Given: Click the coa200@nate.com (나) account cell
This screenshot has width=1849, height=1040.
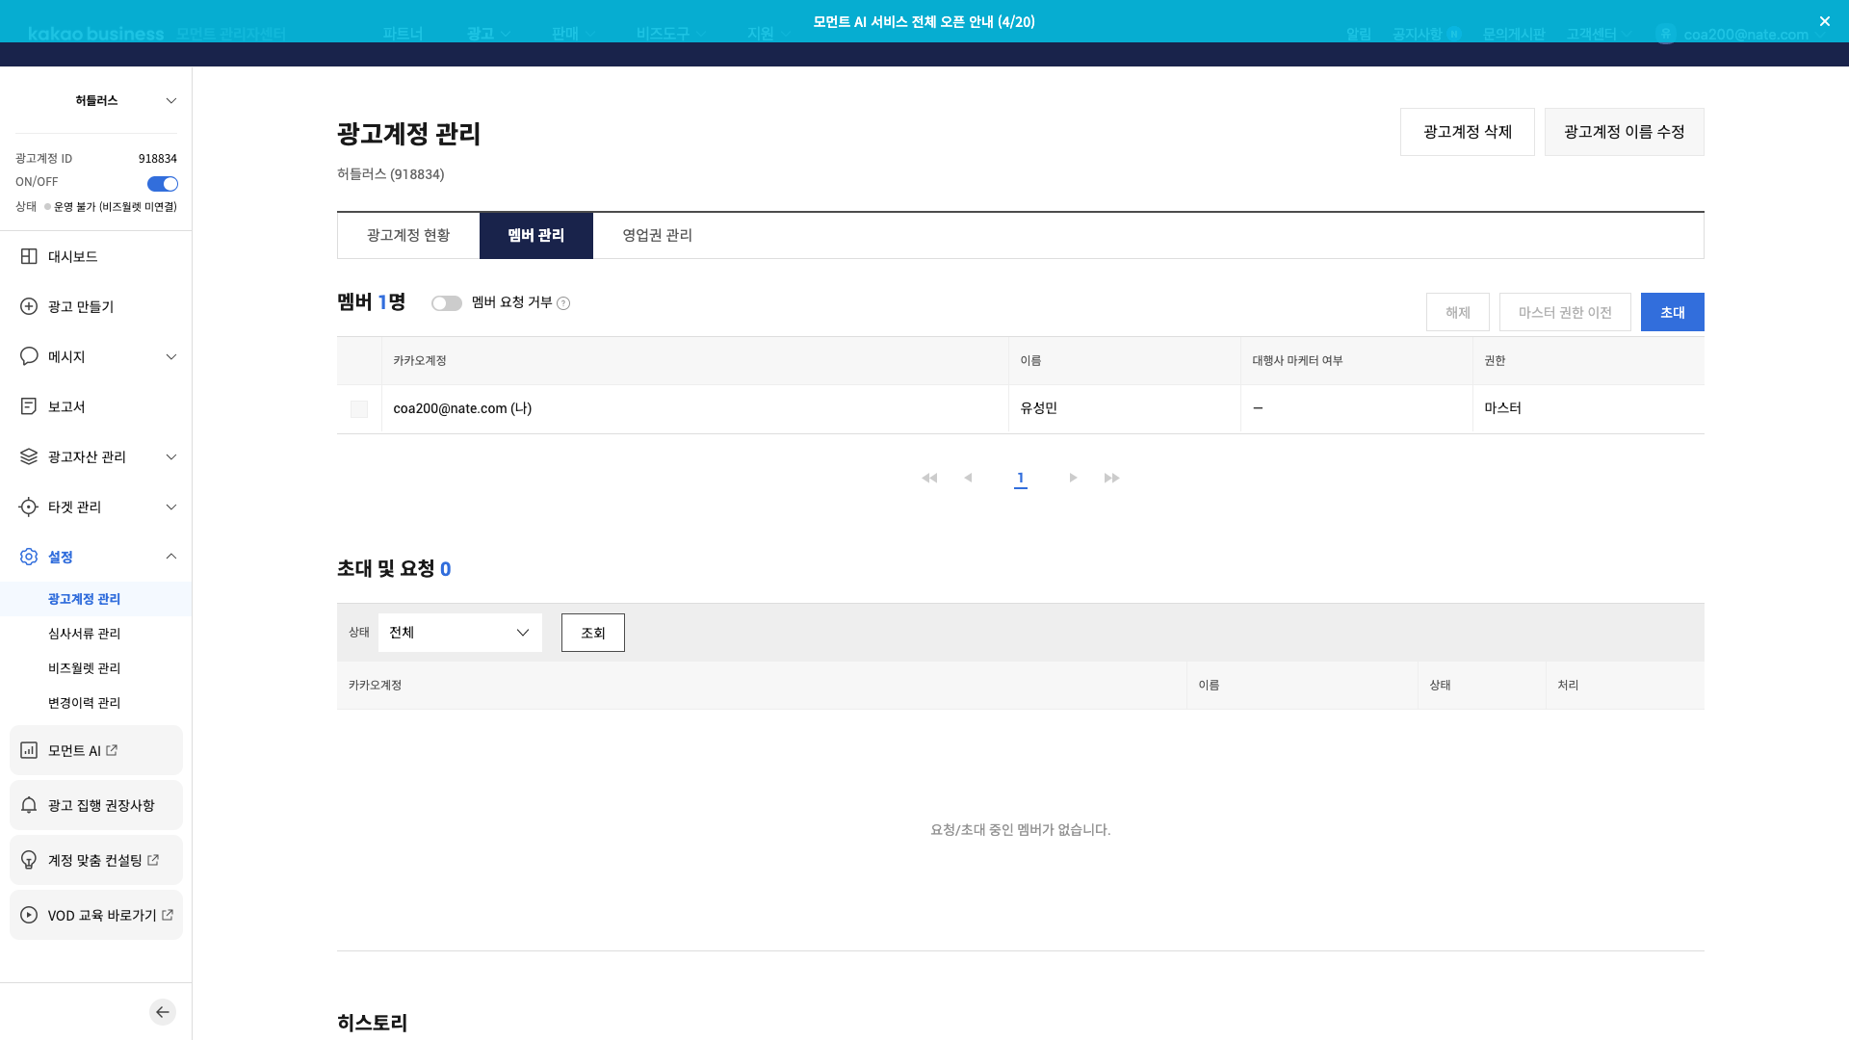Looking at the screenshot, I should coord(695,408).
